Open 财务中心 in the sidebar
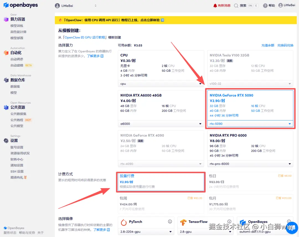Viewport: 299px width, 237px height. point(17,159)
